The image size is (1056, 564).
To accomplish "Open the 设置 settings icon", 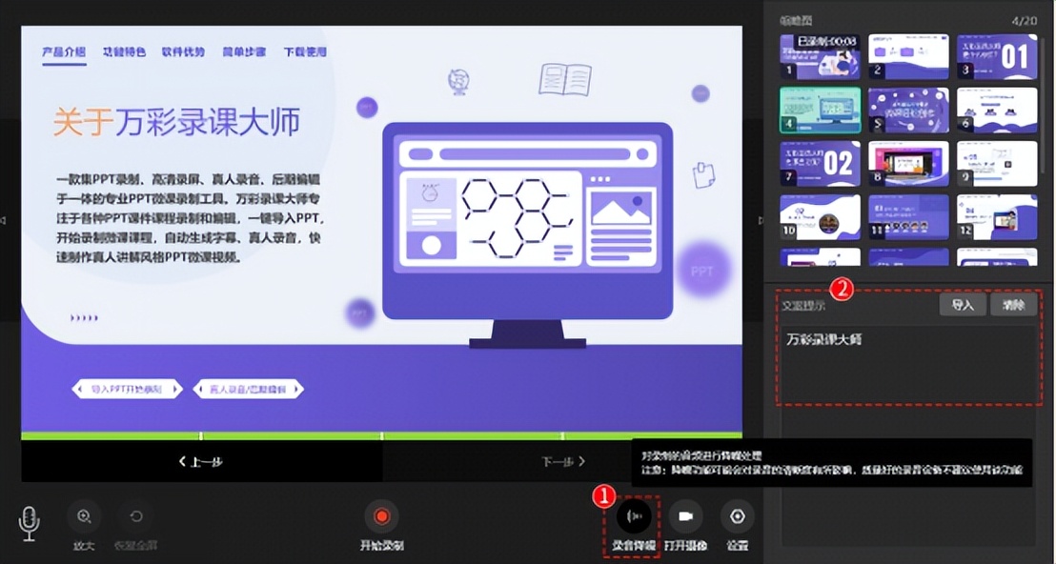I will [x=738, y=516].
